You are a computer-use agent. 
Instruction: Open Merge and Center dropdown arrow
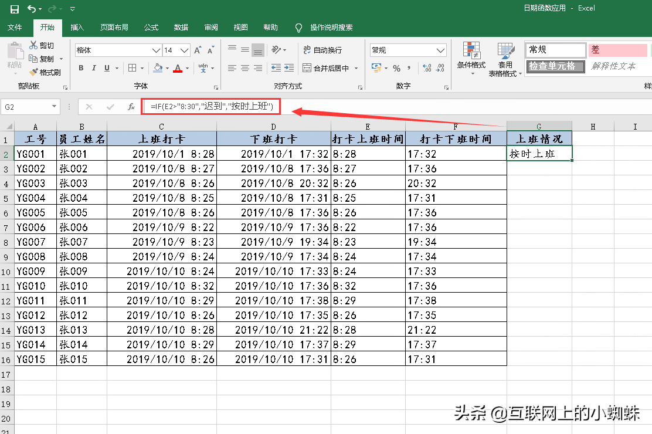(356, 68)
